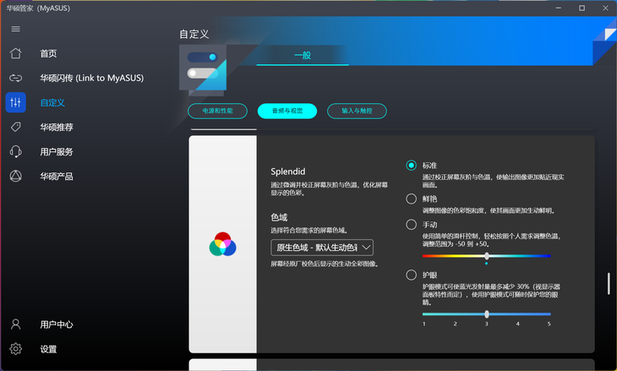Image resolution: width=617 pixels, height=371 pixels.
Task: Switch to the 一般 tab
Action: 303,56
